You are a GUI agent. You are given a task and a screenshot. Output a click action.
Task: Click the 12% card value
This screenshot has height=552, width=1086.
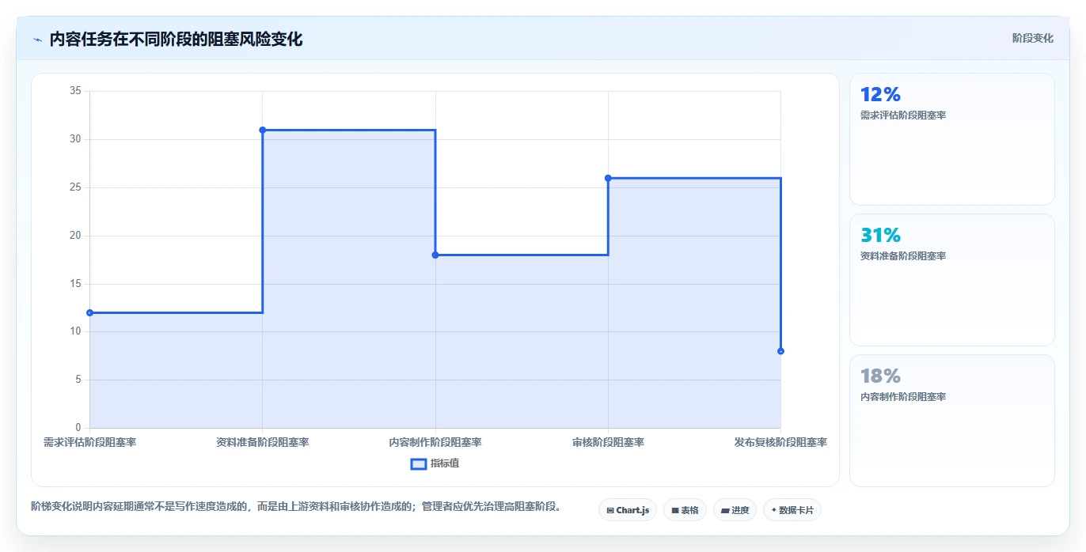pyautogui.click(x=880, y=95)
